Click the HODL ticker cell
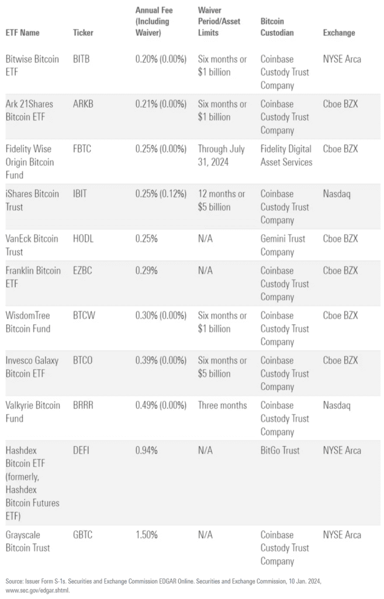Image resolution: width=384 pixels, height=599 pixels. 84,239
